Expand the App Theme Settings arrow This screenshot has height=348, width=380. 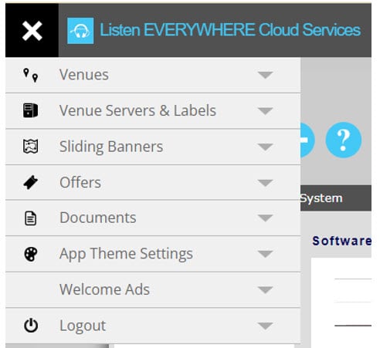265,254
